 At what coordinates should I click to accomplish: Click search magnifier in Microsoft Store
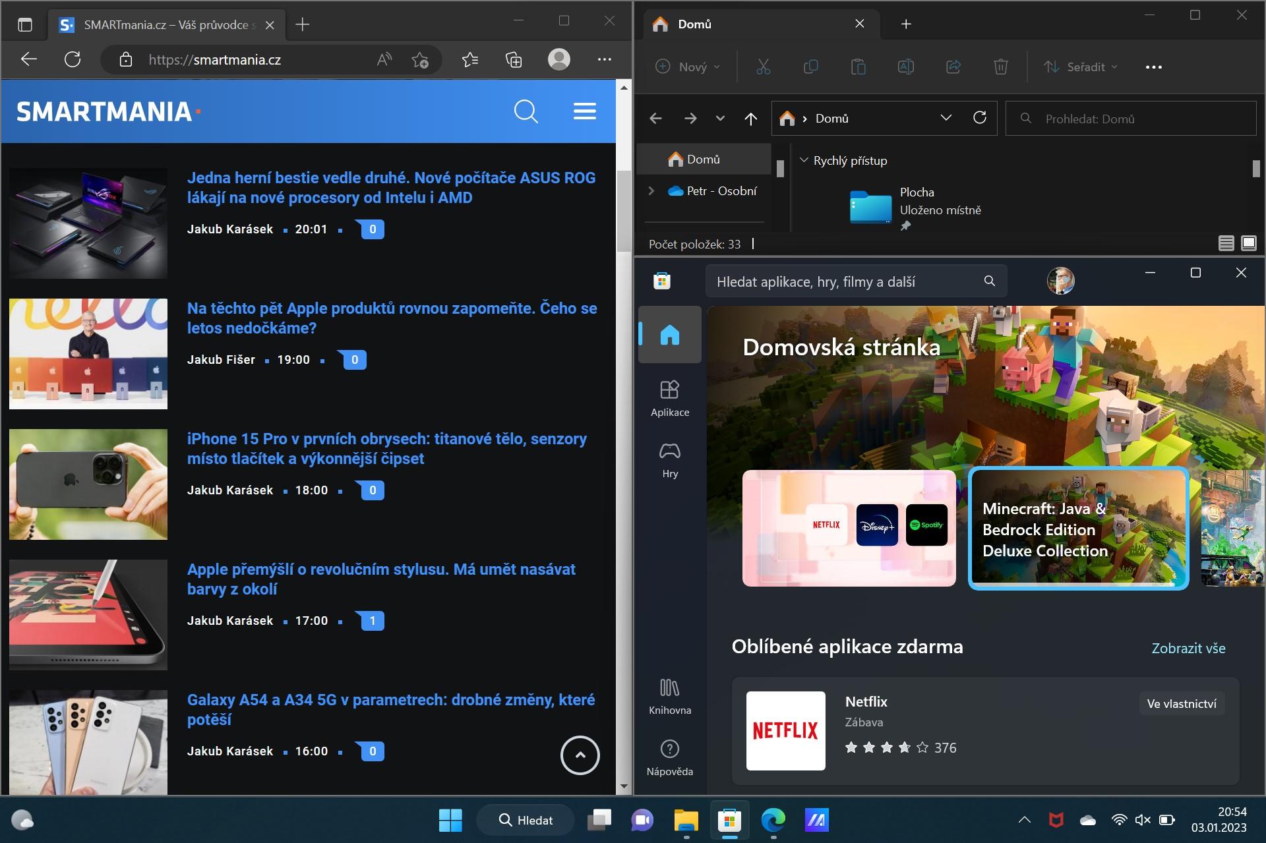(x=989, y=281)
